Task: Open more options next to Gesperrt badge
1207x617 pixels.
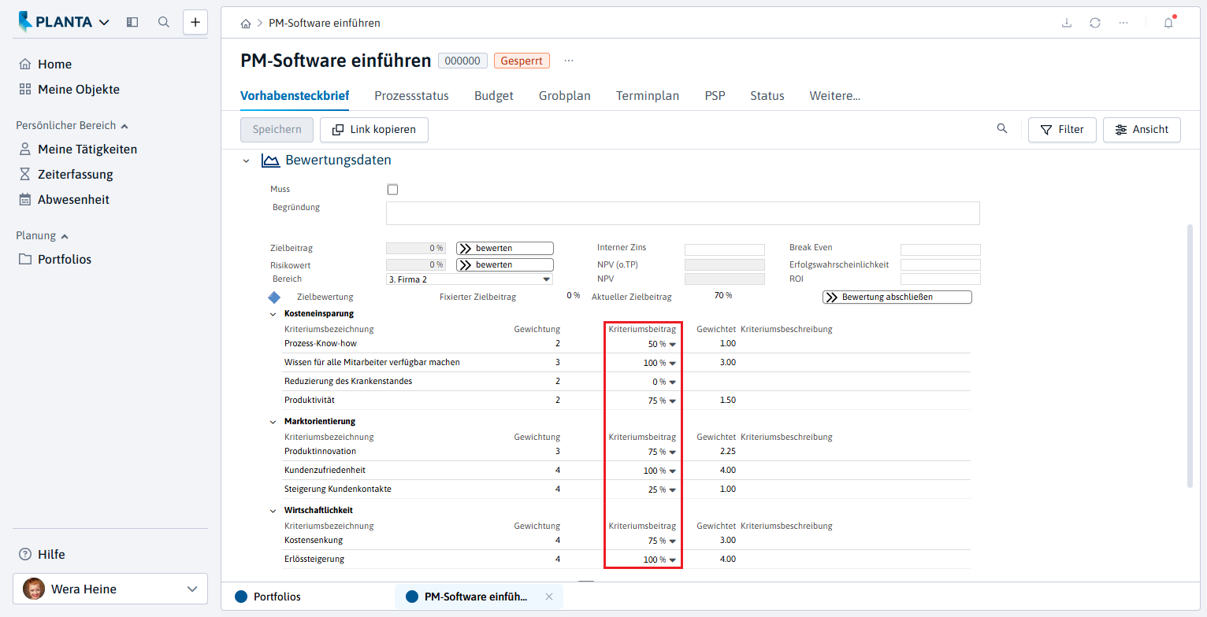Action: tap(569, 61)
